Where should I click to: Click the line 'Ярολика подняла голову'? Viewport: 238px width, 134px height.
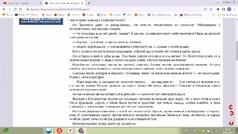point(104,124)
